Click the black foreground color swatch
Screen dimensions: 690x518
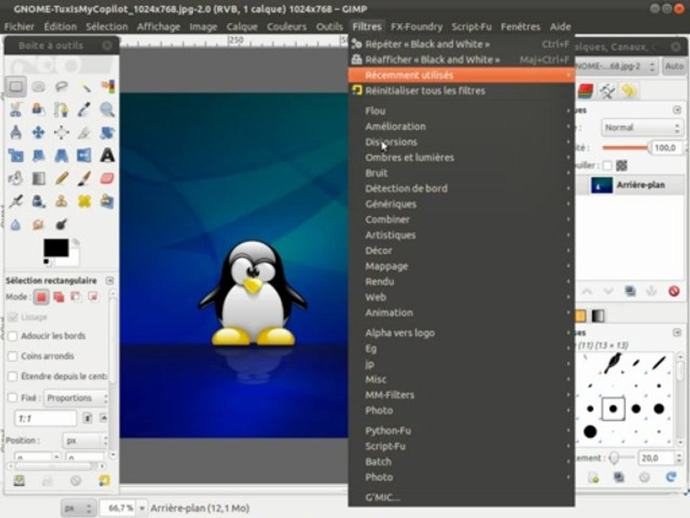click(x=55, y=247)
